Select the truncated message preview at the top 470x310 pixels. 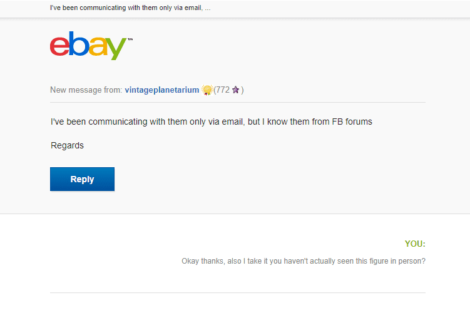click(130, 8)
